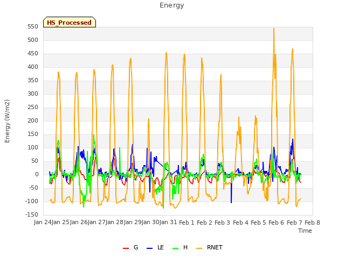Click the 250 y-axis tick label

click(33, 107)
